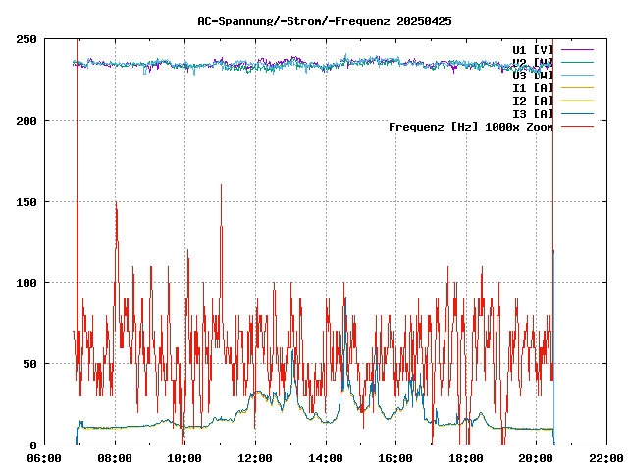This screenshot has height=471, width=628.
Task: Select the I2 [A] legend label
Action: [533, 101]
